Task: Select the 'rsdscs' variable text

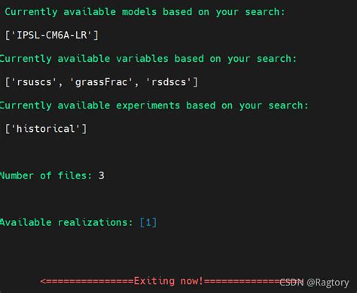Action: click(x=169, y=82)
